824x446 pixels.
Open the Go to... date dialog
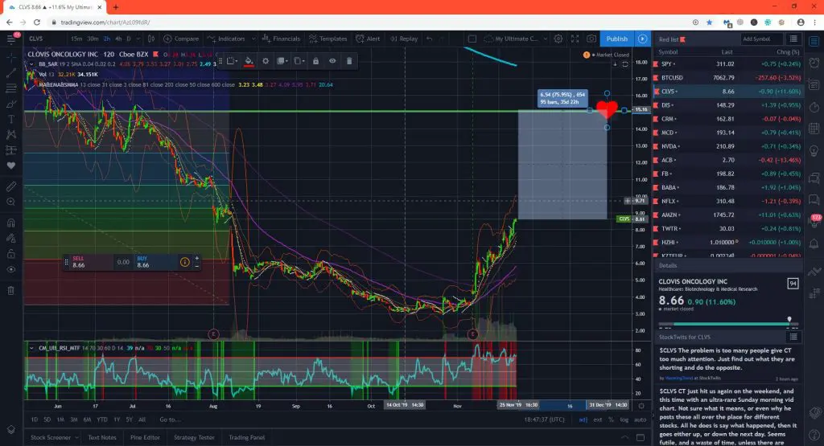[170, 419]
